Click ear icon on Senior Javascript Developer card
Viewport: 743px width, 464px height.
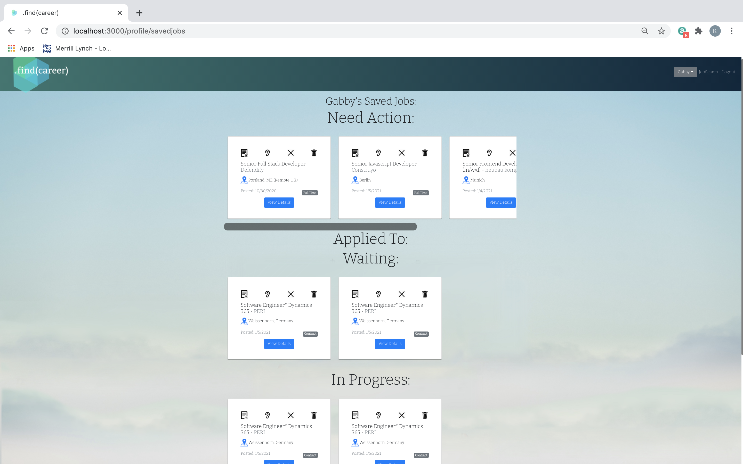378,153
